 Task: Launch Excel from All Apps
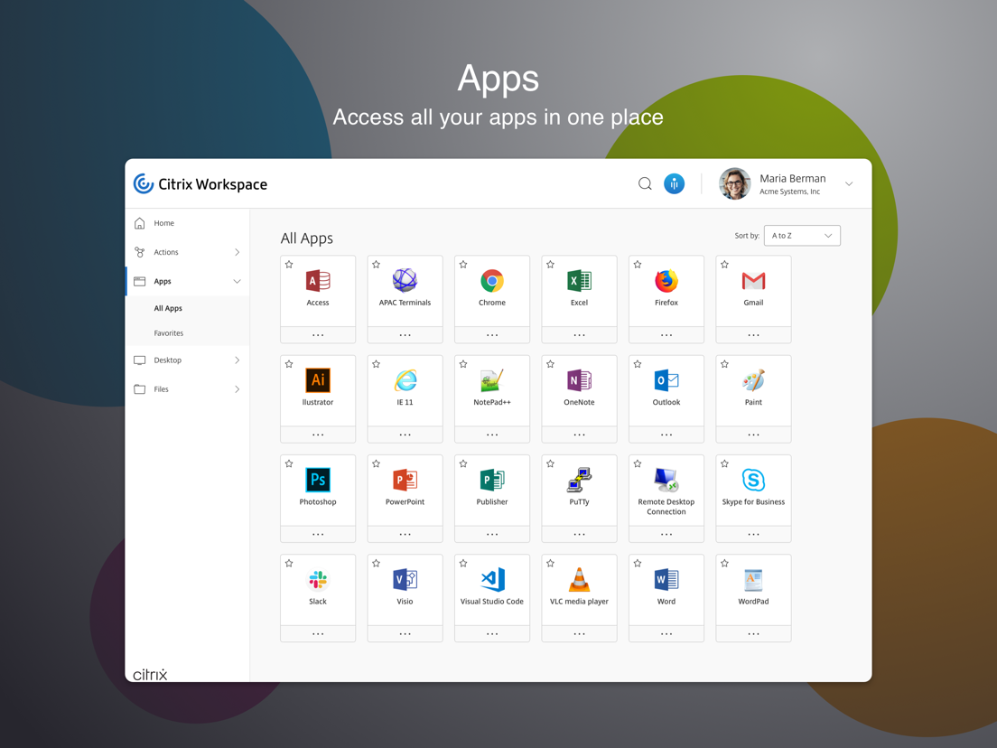(x=579, y=280)
